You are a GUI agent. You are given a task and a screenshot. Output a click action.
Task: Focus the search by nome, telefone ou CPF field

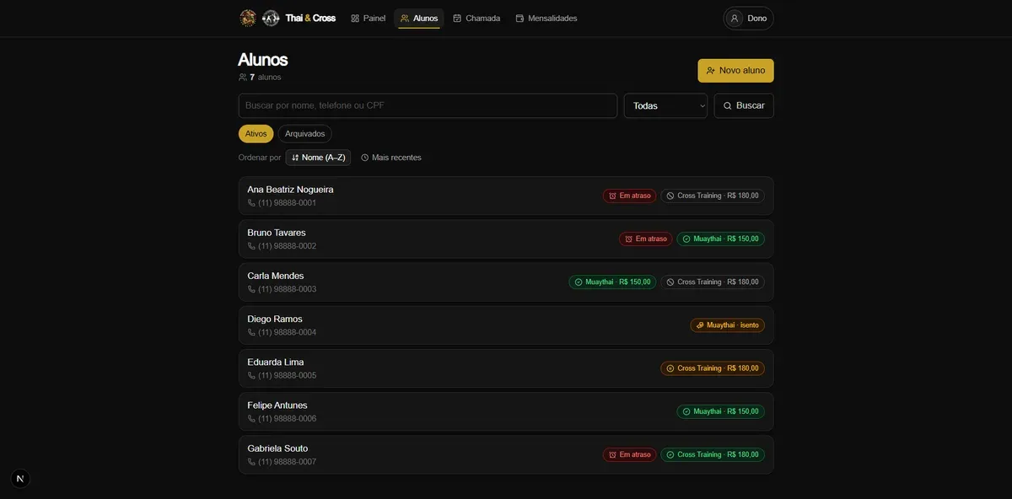[428, 105]
